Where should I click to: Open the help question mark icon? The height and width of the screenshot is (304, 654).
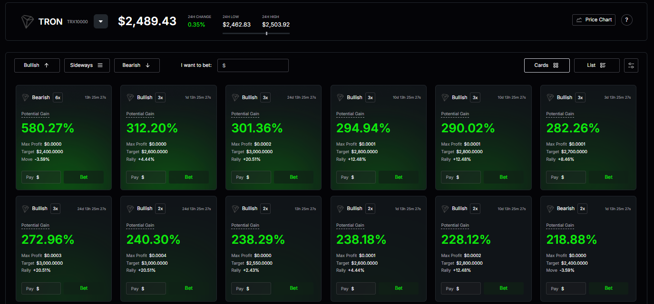tap(627, 20)
